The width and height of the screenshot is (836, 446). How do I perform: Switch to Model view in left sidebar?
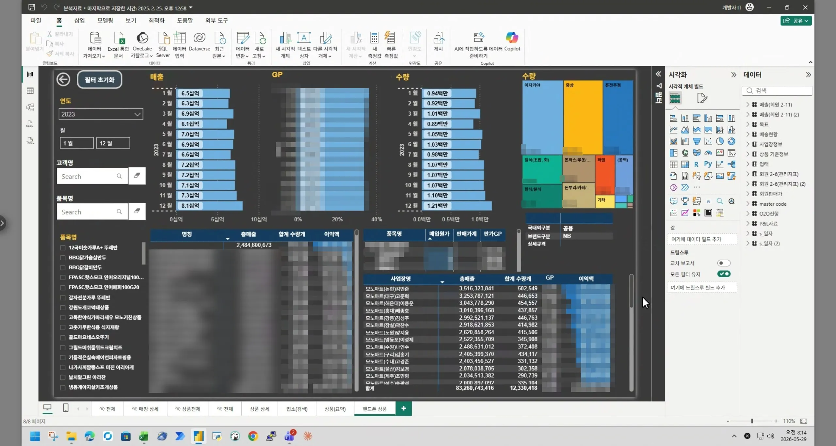[30, 107]
